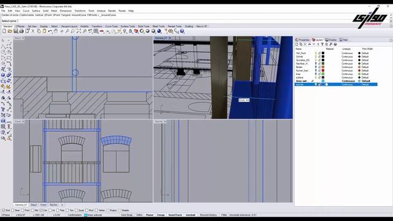Toggle the Near osnap checkbox
This screenshot has width=393, height=221.
tap(12, 211)
